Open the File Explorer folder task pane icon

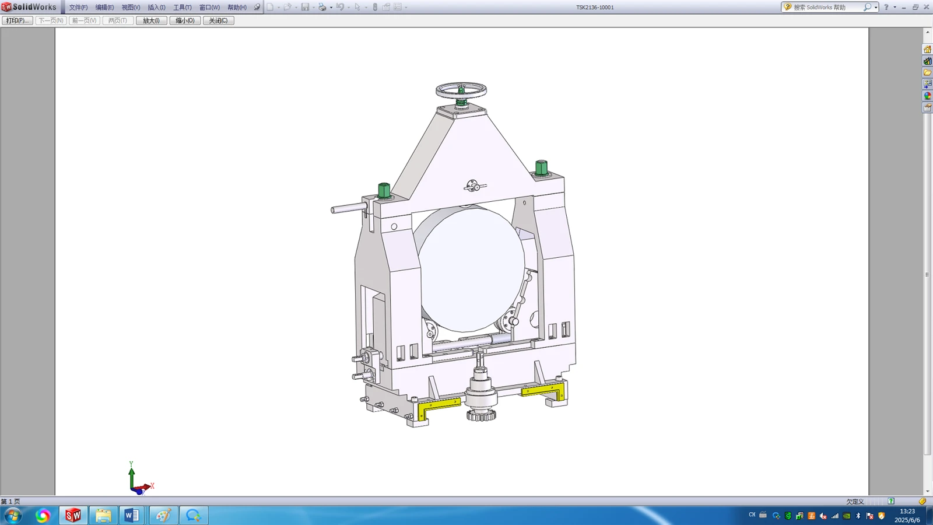927,72
